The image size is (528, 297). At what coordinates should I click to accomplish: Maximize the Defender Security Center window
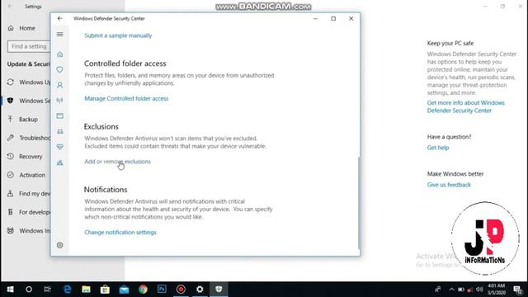pos(333,18)
